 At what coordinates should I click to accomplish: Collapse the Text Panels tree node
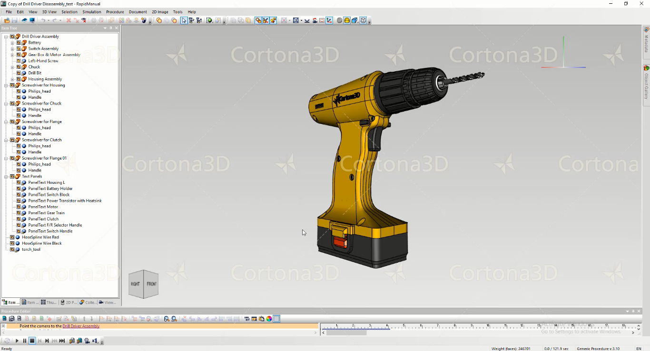tap(6, 176)
